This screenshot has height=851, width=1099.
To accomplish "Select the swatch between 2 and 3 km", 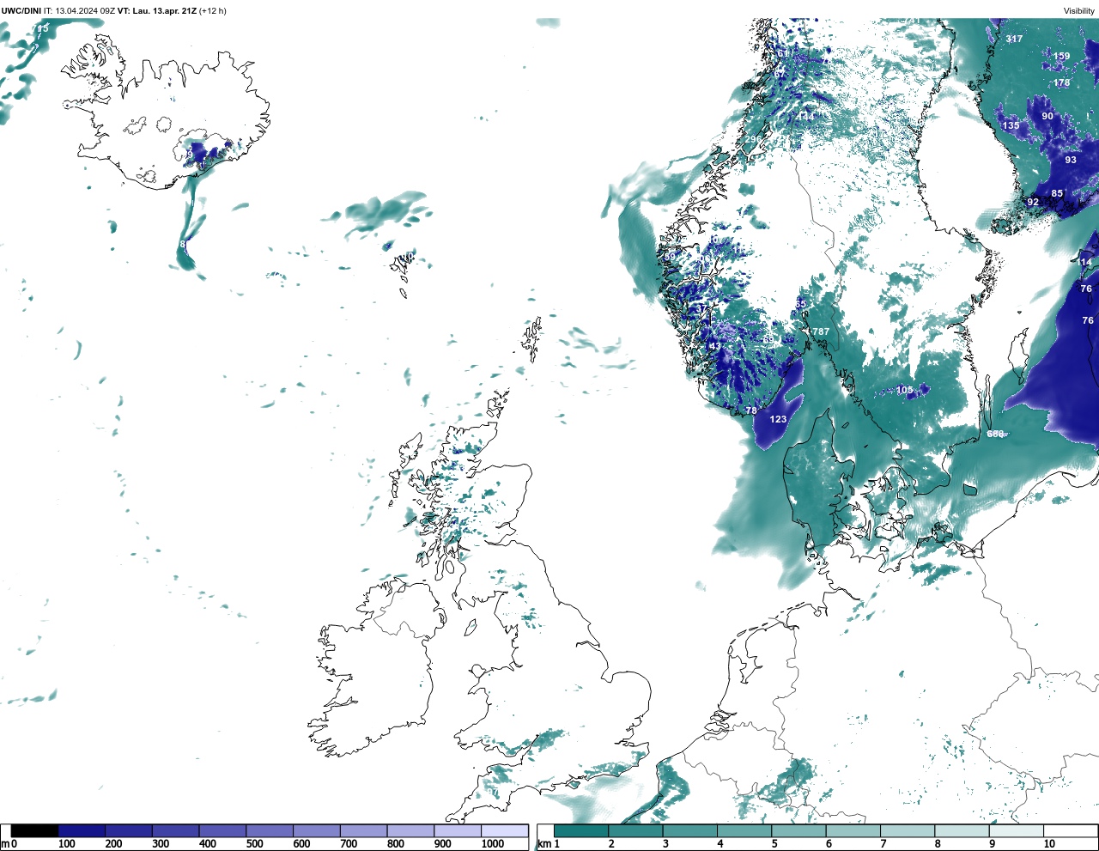I will [x=635, y=830].
